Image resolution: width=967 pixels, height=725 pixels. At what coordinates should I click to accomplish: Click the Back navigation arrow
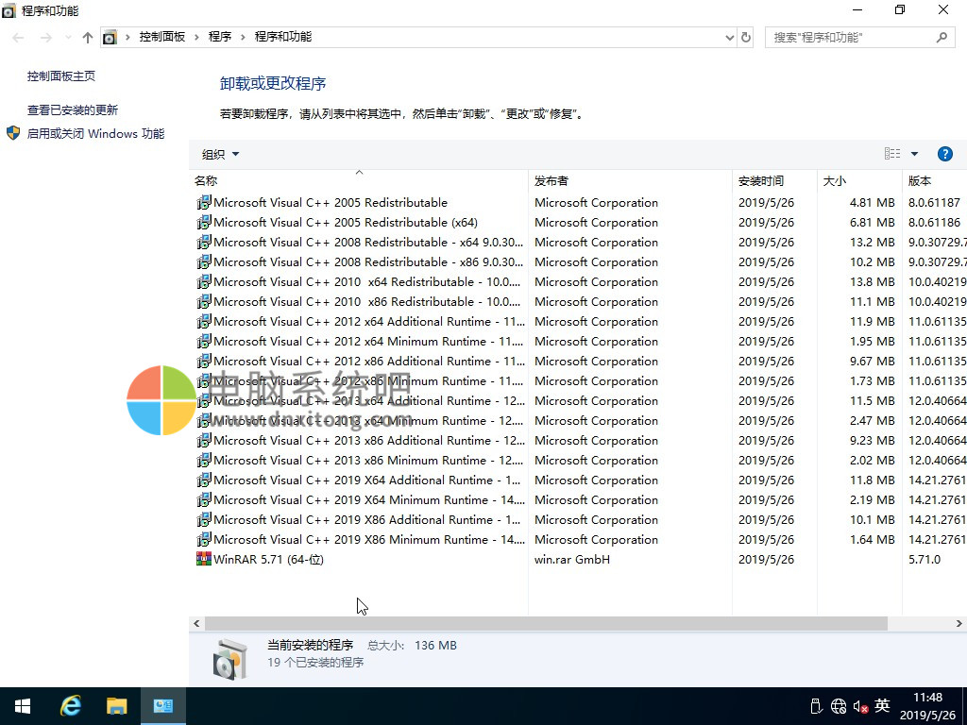click(x=19, y=38)
